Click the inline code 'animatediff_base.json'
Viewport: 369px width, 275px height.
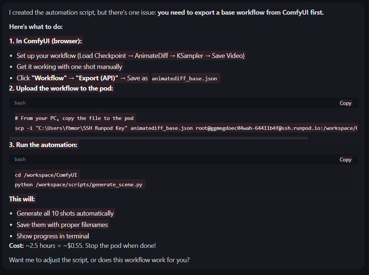tap(184, 78)
